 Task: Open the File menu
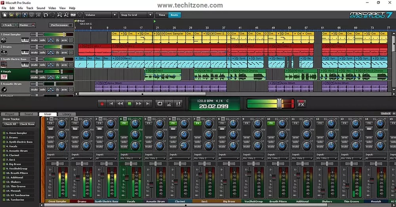coord(4,8)
